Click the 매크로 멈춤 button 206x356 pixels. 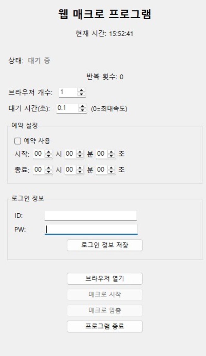coord(105,311)
